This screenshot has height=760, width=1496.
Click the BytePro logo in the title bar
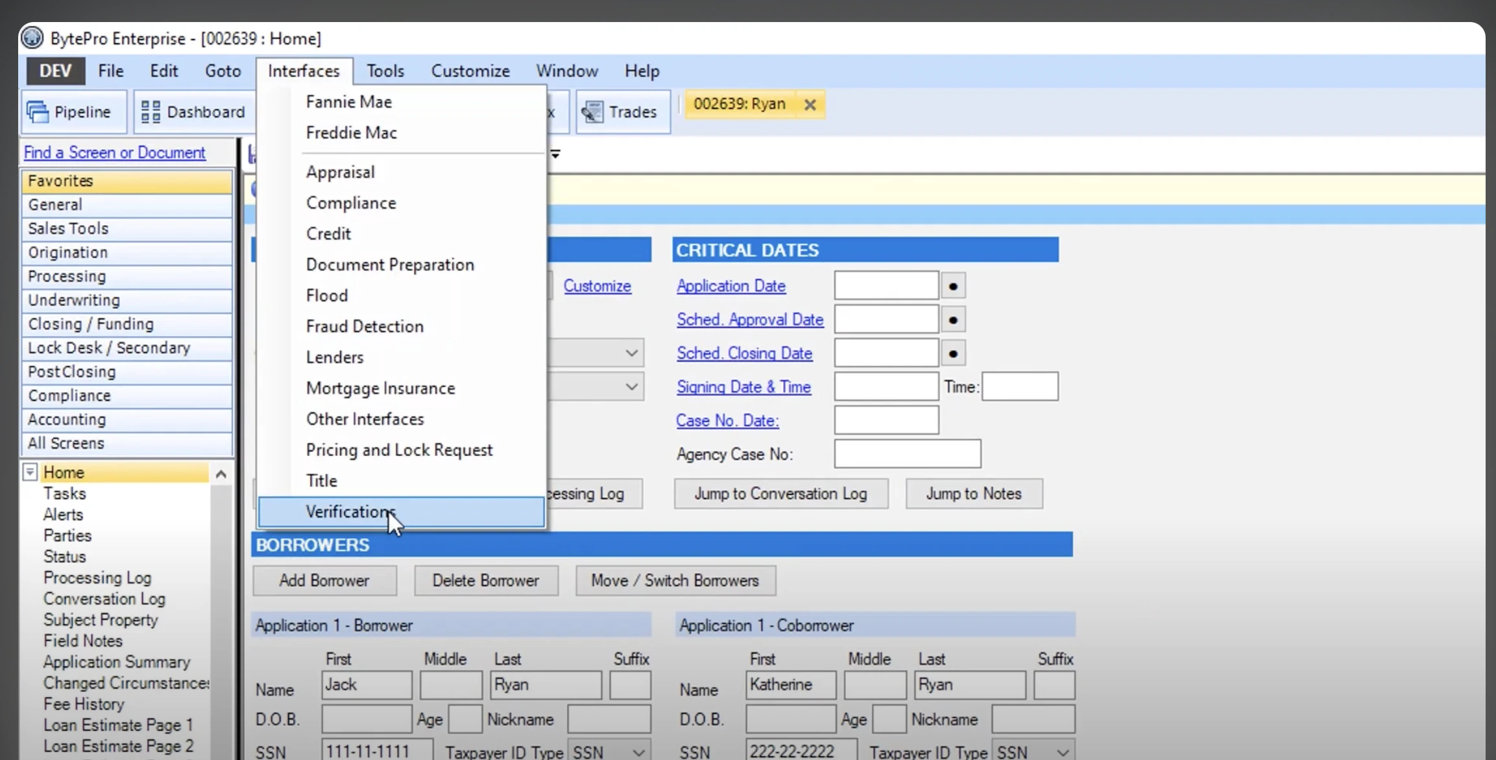coord(30,38)
